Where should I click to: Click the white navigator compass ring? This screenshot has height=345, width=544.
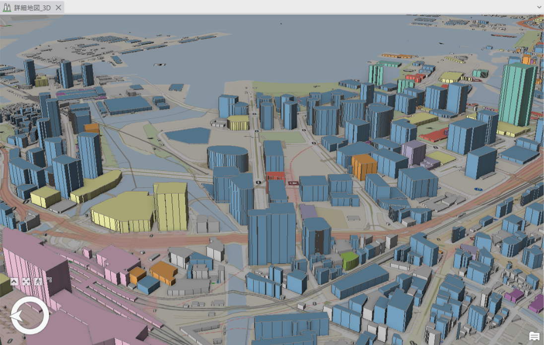[x=30, y=300]
